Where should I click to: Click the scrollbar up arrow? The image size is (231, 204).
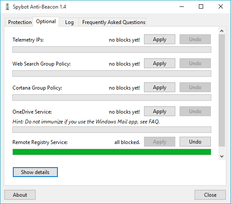[x=222, y=31]
